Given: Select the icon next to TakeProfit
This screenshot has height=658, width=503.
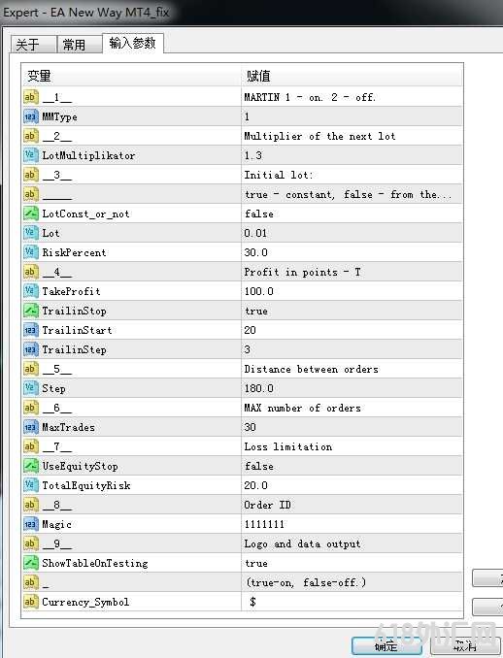Looking at the screenshot, I should (x=31, y=291).
